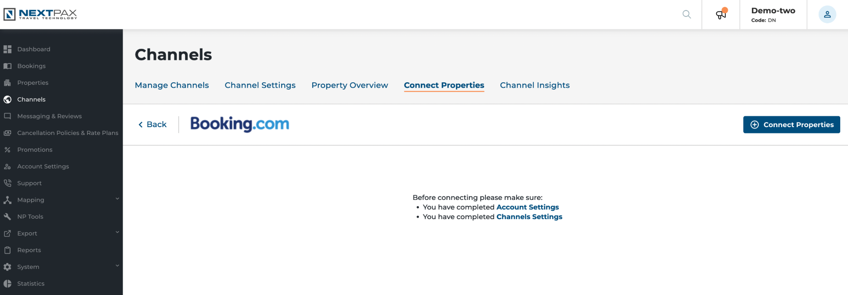Open Promotions in the sidebar

click(35, 150)
